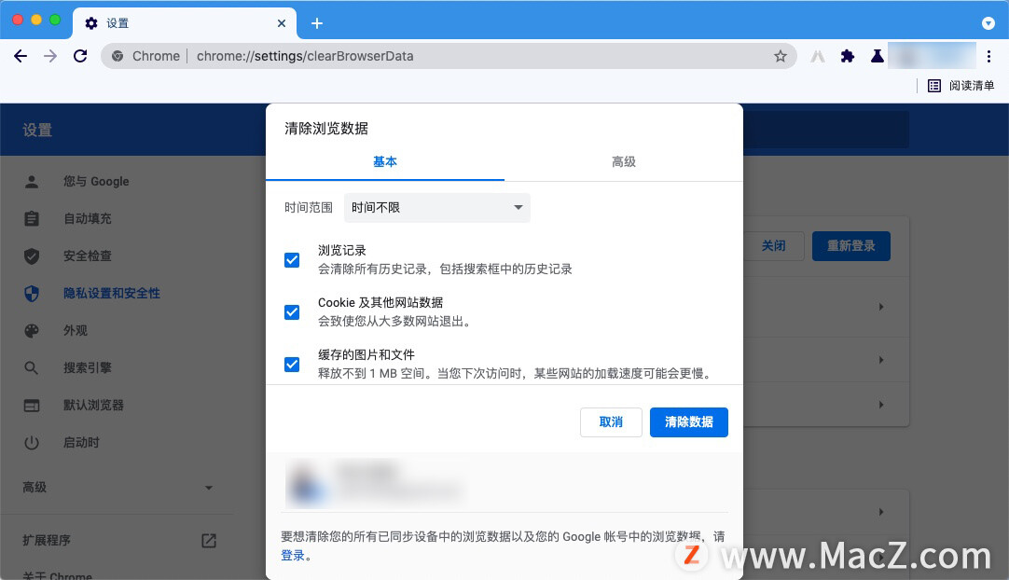Click the palette icon beside 外观
The height and width of the screenshot is (580, 1009).
(32, 331)
